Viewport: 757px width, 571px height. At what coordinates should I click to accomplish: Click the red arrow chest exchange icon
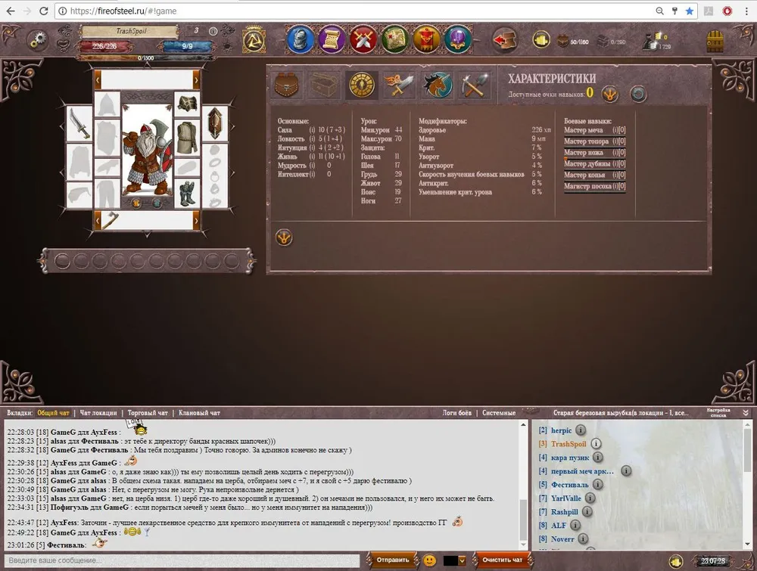pyautogui.click(x=505, y=39)
